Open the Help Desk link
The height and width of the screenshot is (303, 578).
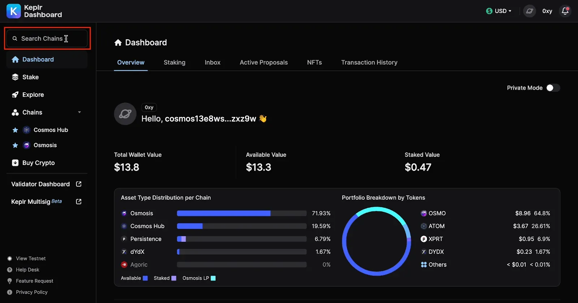tap(27, 270)
